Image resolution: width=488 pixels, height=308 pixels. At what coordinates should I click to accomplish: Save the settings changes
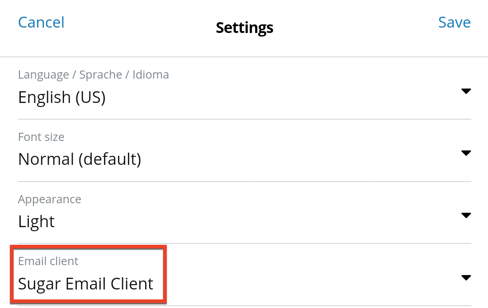(x=455, y=22)
